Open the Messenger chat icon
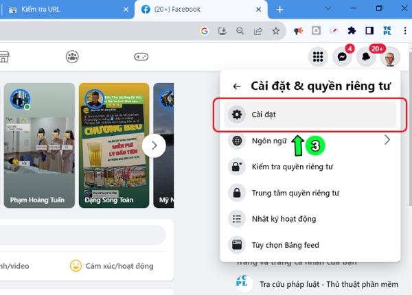 [342, 57]
